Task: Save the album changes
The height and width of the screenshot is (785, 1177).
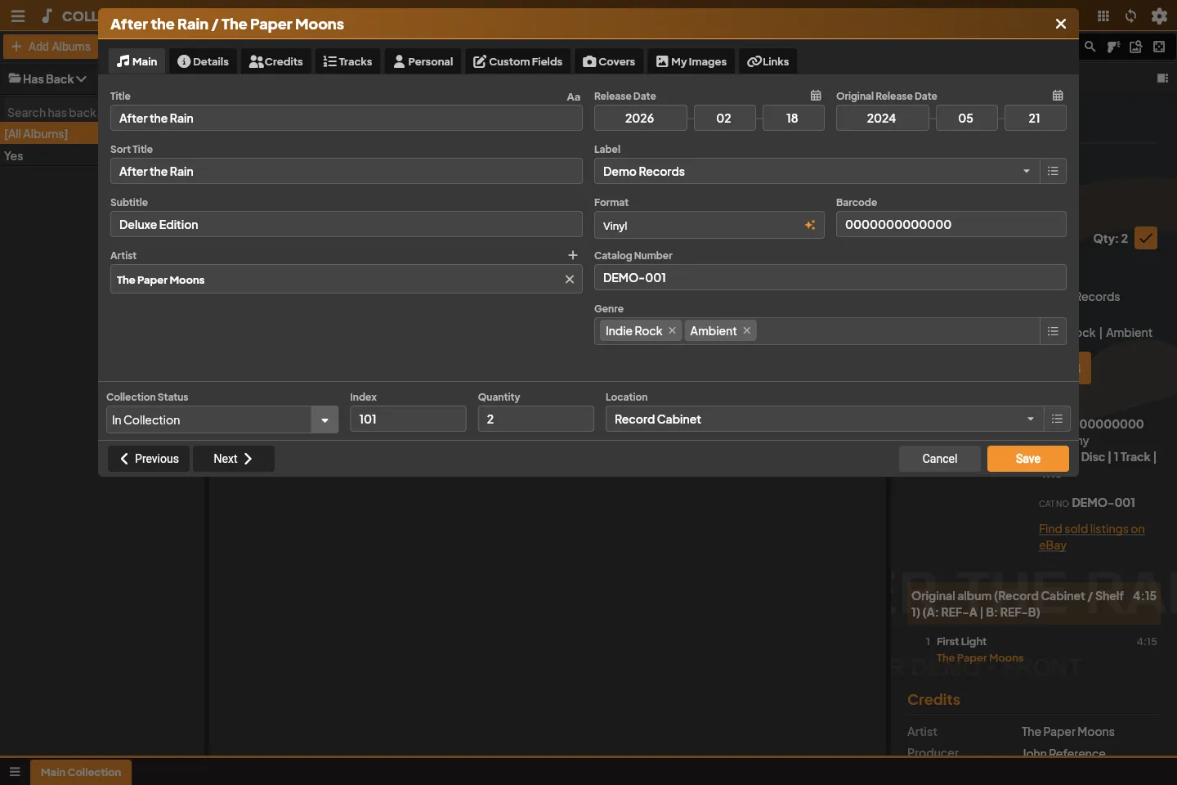Action: coord(1028,459)
